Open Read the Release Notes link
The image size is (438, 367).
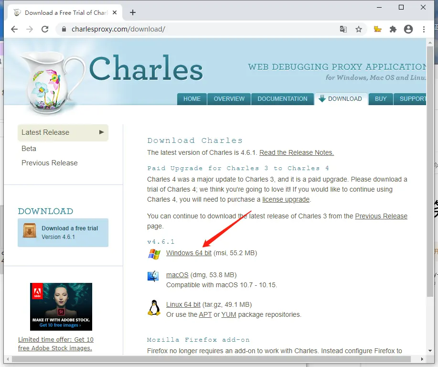[x=296, y=152]
